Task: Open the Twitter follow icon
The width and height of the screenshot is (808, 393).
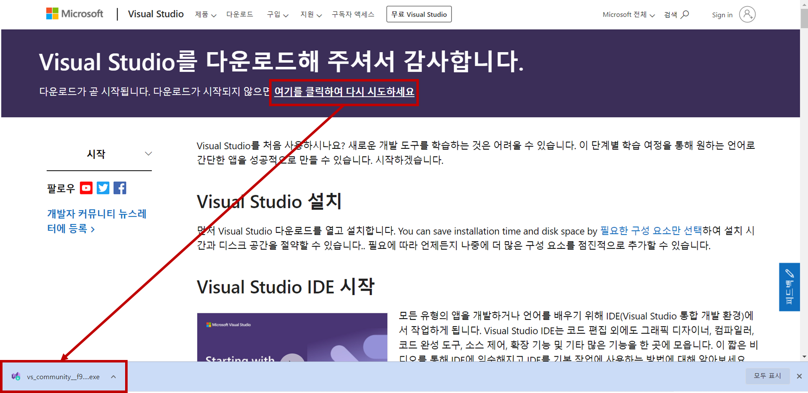Action: click(x=103, y=188)
